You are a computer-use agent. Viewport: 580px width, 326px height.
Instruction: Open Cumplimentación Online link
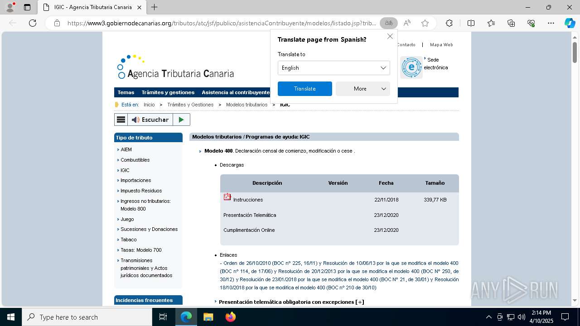(249, 230)
